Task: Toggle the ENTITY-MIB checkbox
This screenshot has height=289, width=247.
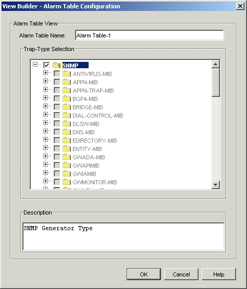Action: pos(57,149)
